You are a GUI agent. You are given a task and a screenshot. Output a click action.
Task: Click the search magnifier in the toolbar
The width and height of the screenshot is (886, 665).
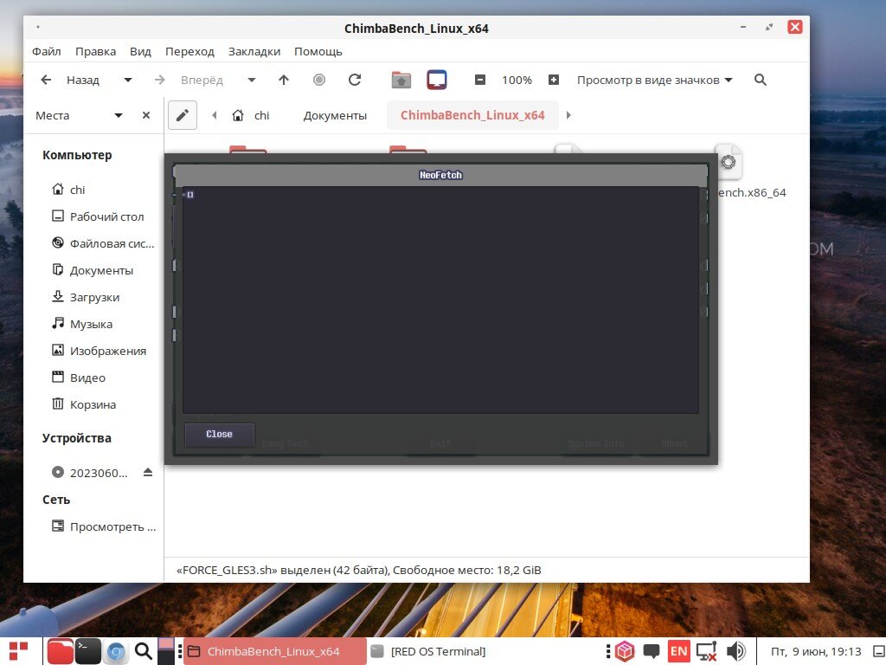[761, 80]
